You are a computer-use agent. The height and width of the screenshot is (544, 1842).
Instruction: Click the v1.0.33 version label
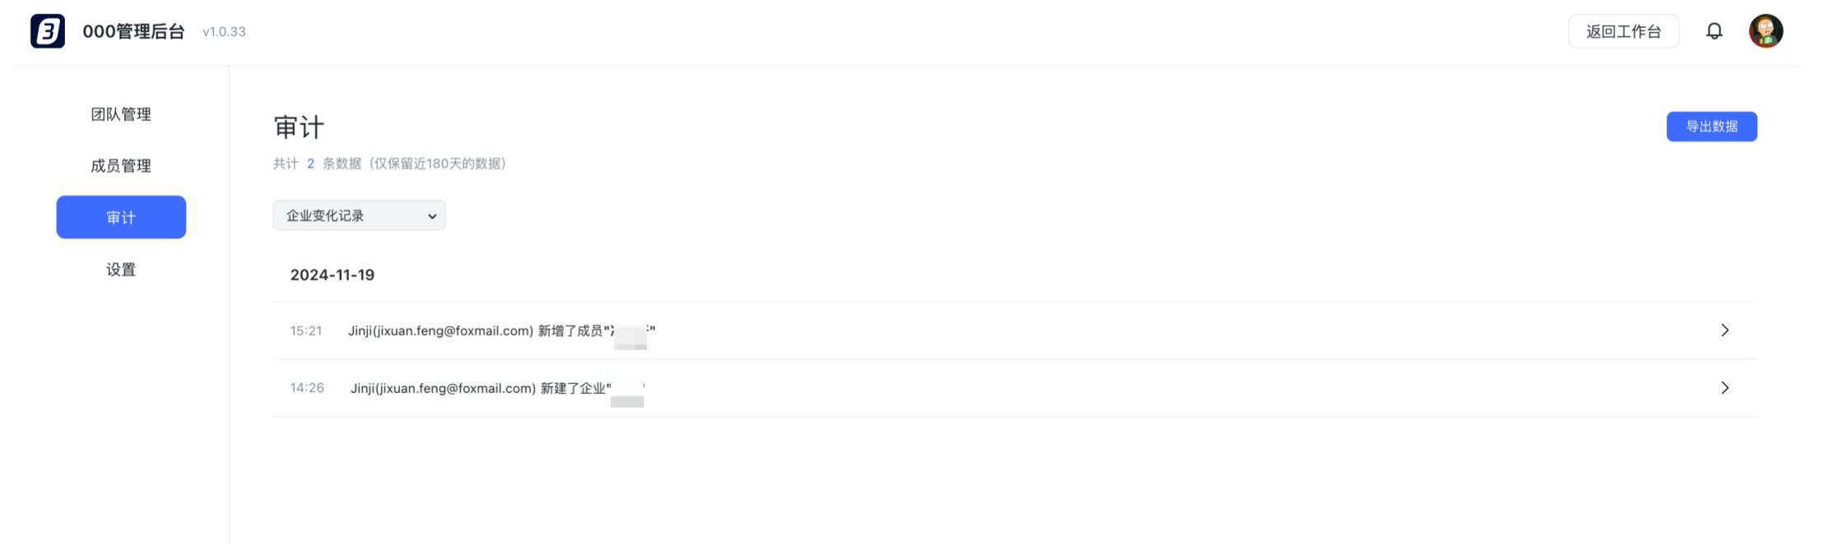pyautogui.click(x=224, y=32)
